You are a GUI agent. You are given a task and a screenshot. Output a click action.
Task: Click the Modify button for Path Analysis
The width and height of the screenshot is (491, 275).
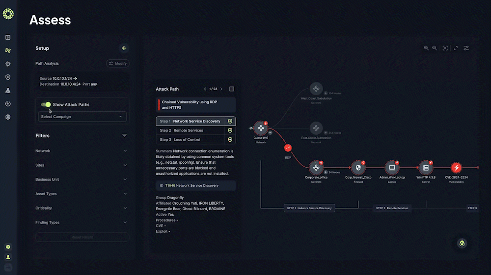tap(118, 63)
